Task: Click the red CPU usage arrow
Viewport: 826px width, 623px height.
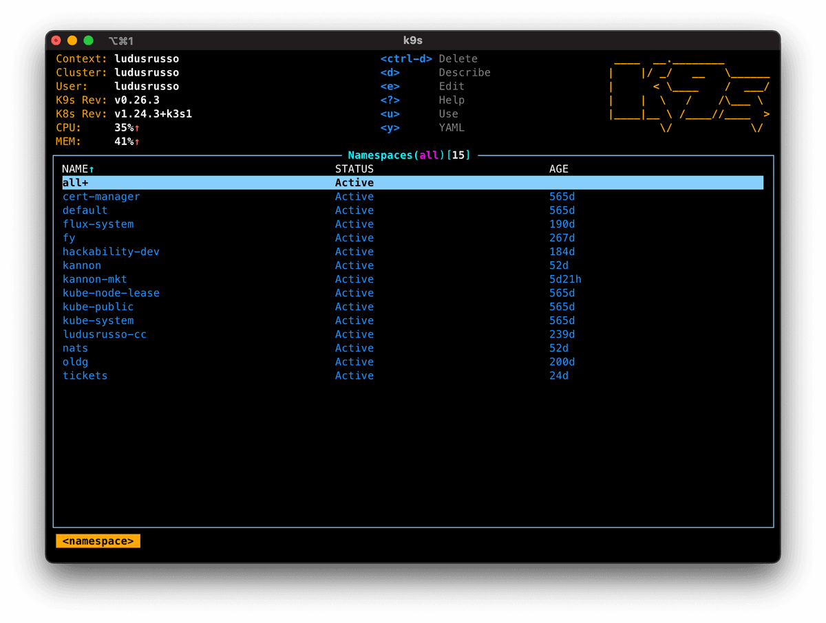Action: click(137, 128)
